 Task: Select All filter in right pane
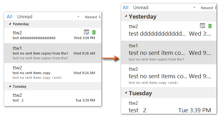[x=126, y=8]
